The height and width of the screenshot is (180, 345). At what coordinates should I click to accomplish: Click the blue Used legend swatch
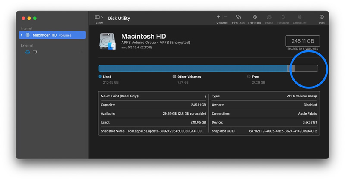point(100,77)
